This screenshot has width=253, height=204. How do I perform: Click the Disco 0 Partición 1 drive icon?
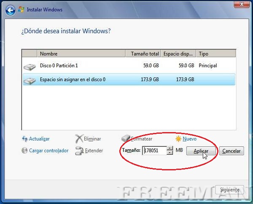pos(30,66)
